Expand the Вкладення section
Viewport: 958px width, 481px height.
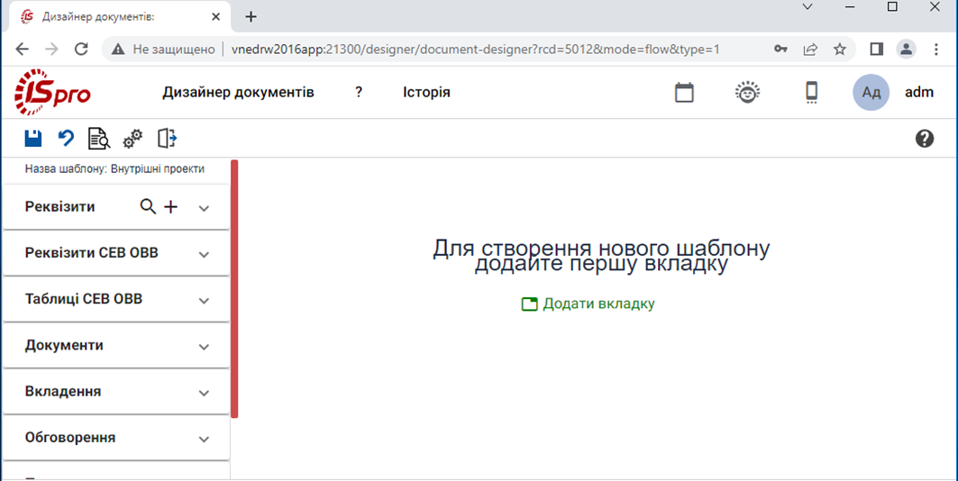click(204, 393)
